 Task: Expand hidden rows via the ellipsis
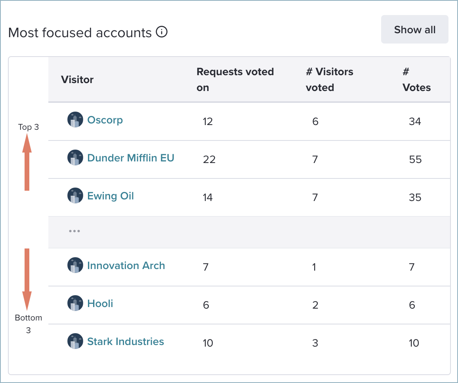click(74, 231)
